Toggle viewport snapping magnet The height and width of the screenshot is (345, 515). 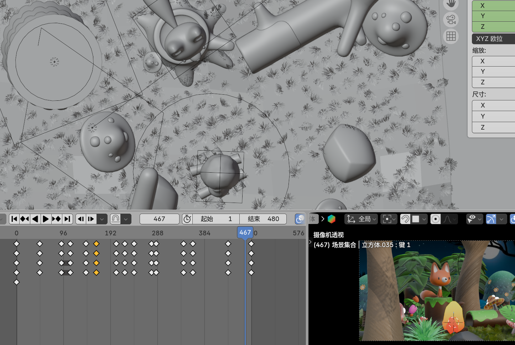[405, 219]
